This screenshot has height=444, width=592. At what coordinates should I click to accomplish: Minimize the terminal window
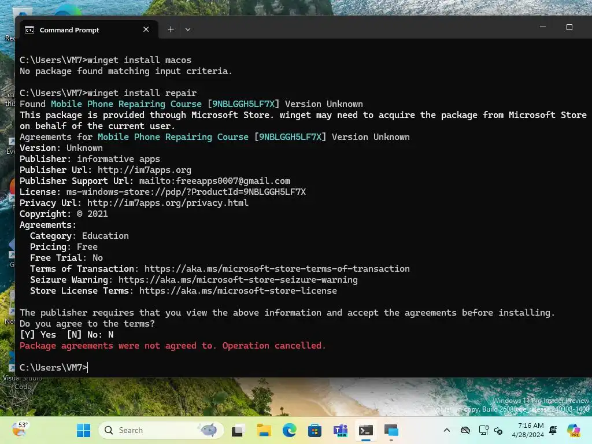pos(543,27)
